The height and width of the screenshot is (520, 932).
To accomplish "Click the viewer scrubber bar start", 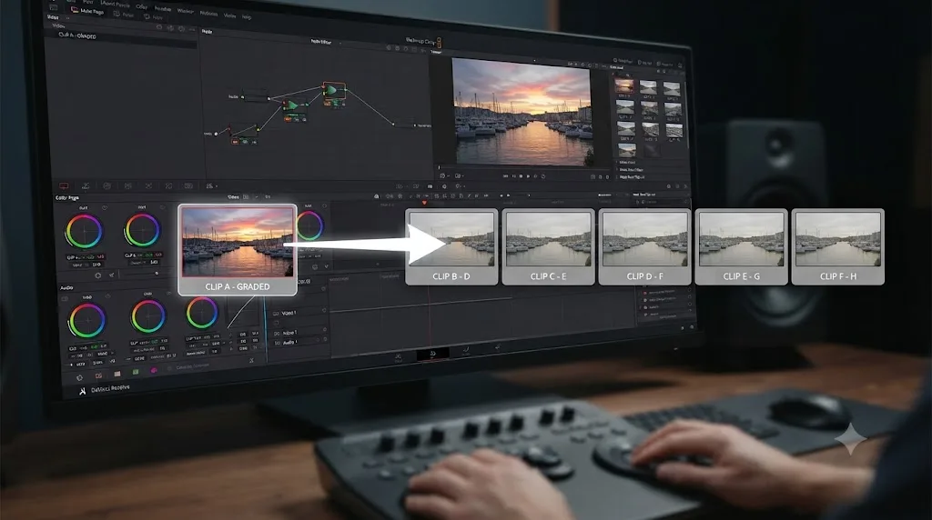I will [x=440, y=167].
